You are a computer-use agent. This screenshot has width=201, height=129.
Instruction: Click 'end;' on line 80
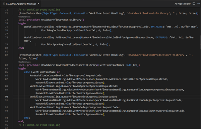[x=21, y=48]
